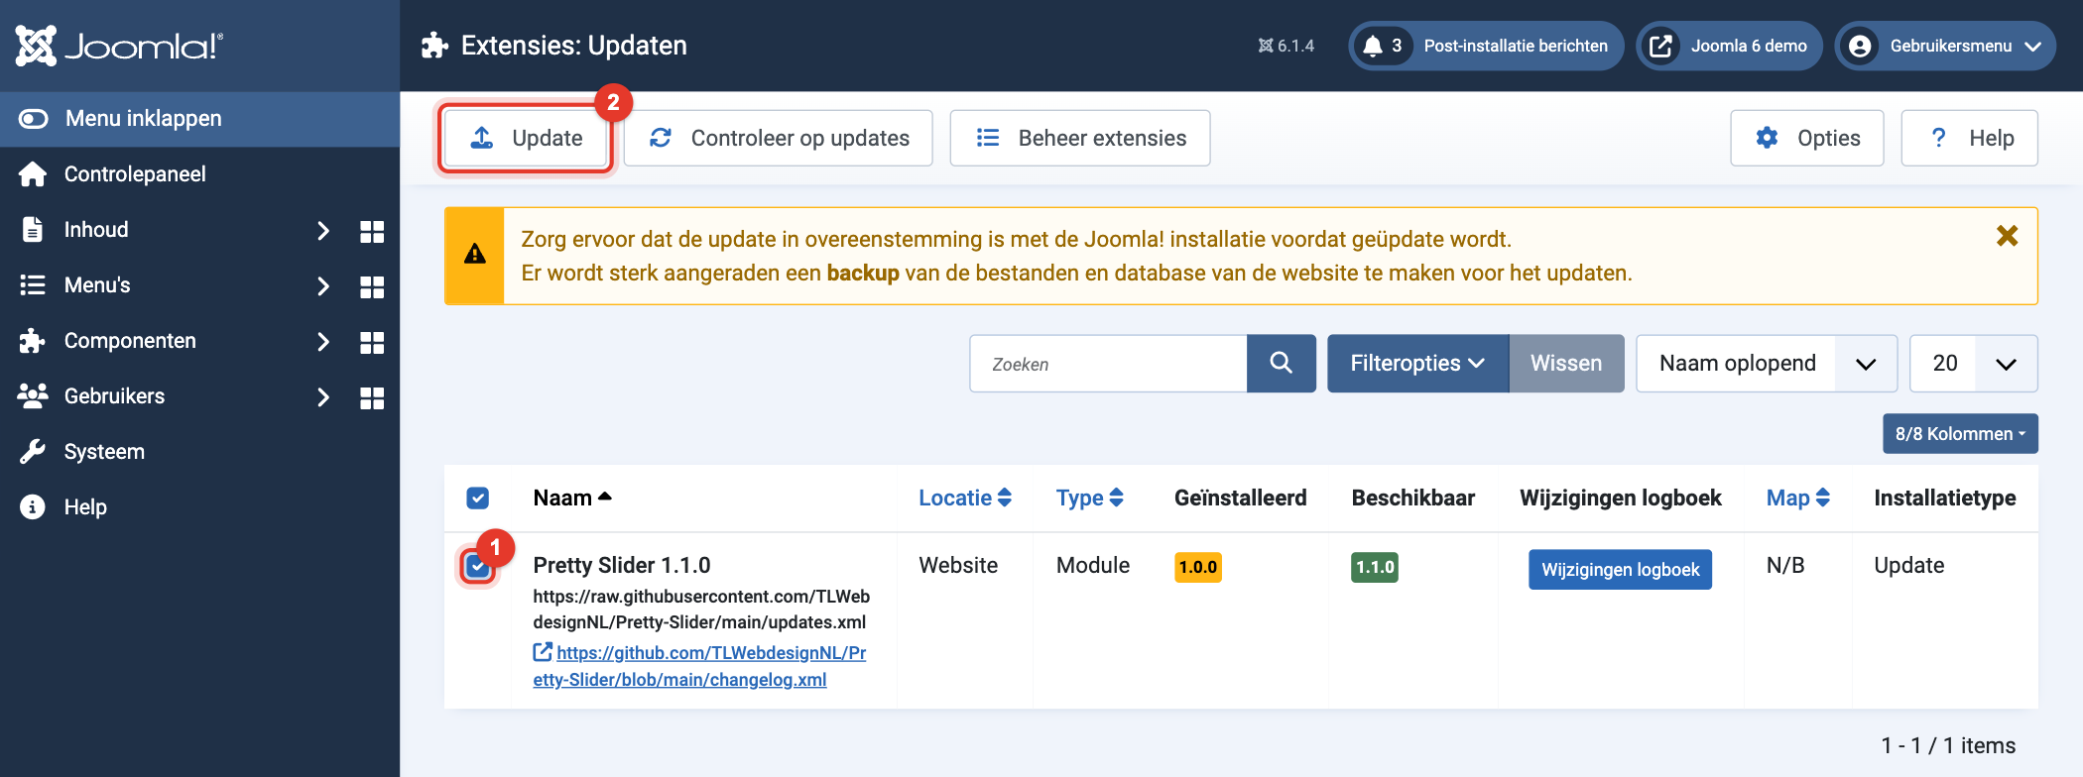Screen dimensions: 2083x777
Task: Click the refresh icon on Controleer op updates
Action: tap(661, 138)
